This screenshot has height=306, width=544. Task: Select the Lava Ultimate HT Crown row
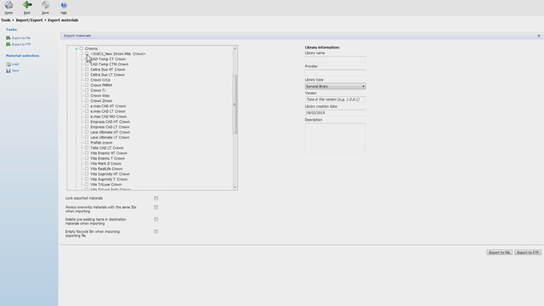(x=110, y=133)
